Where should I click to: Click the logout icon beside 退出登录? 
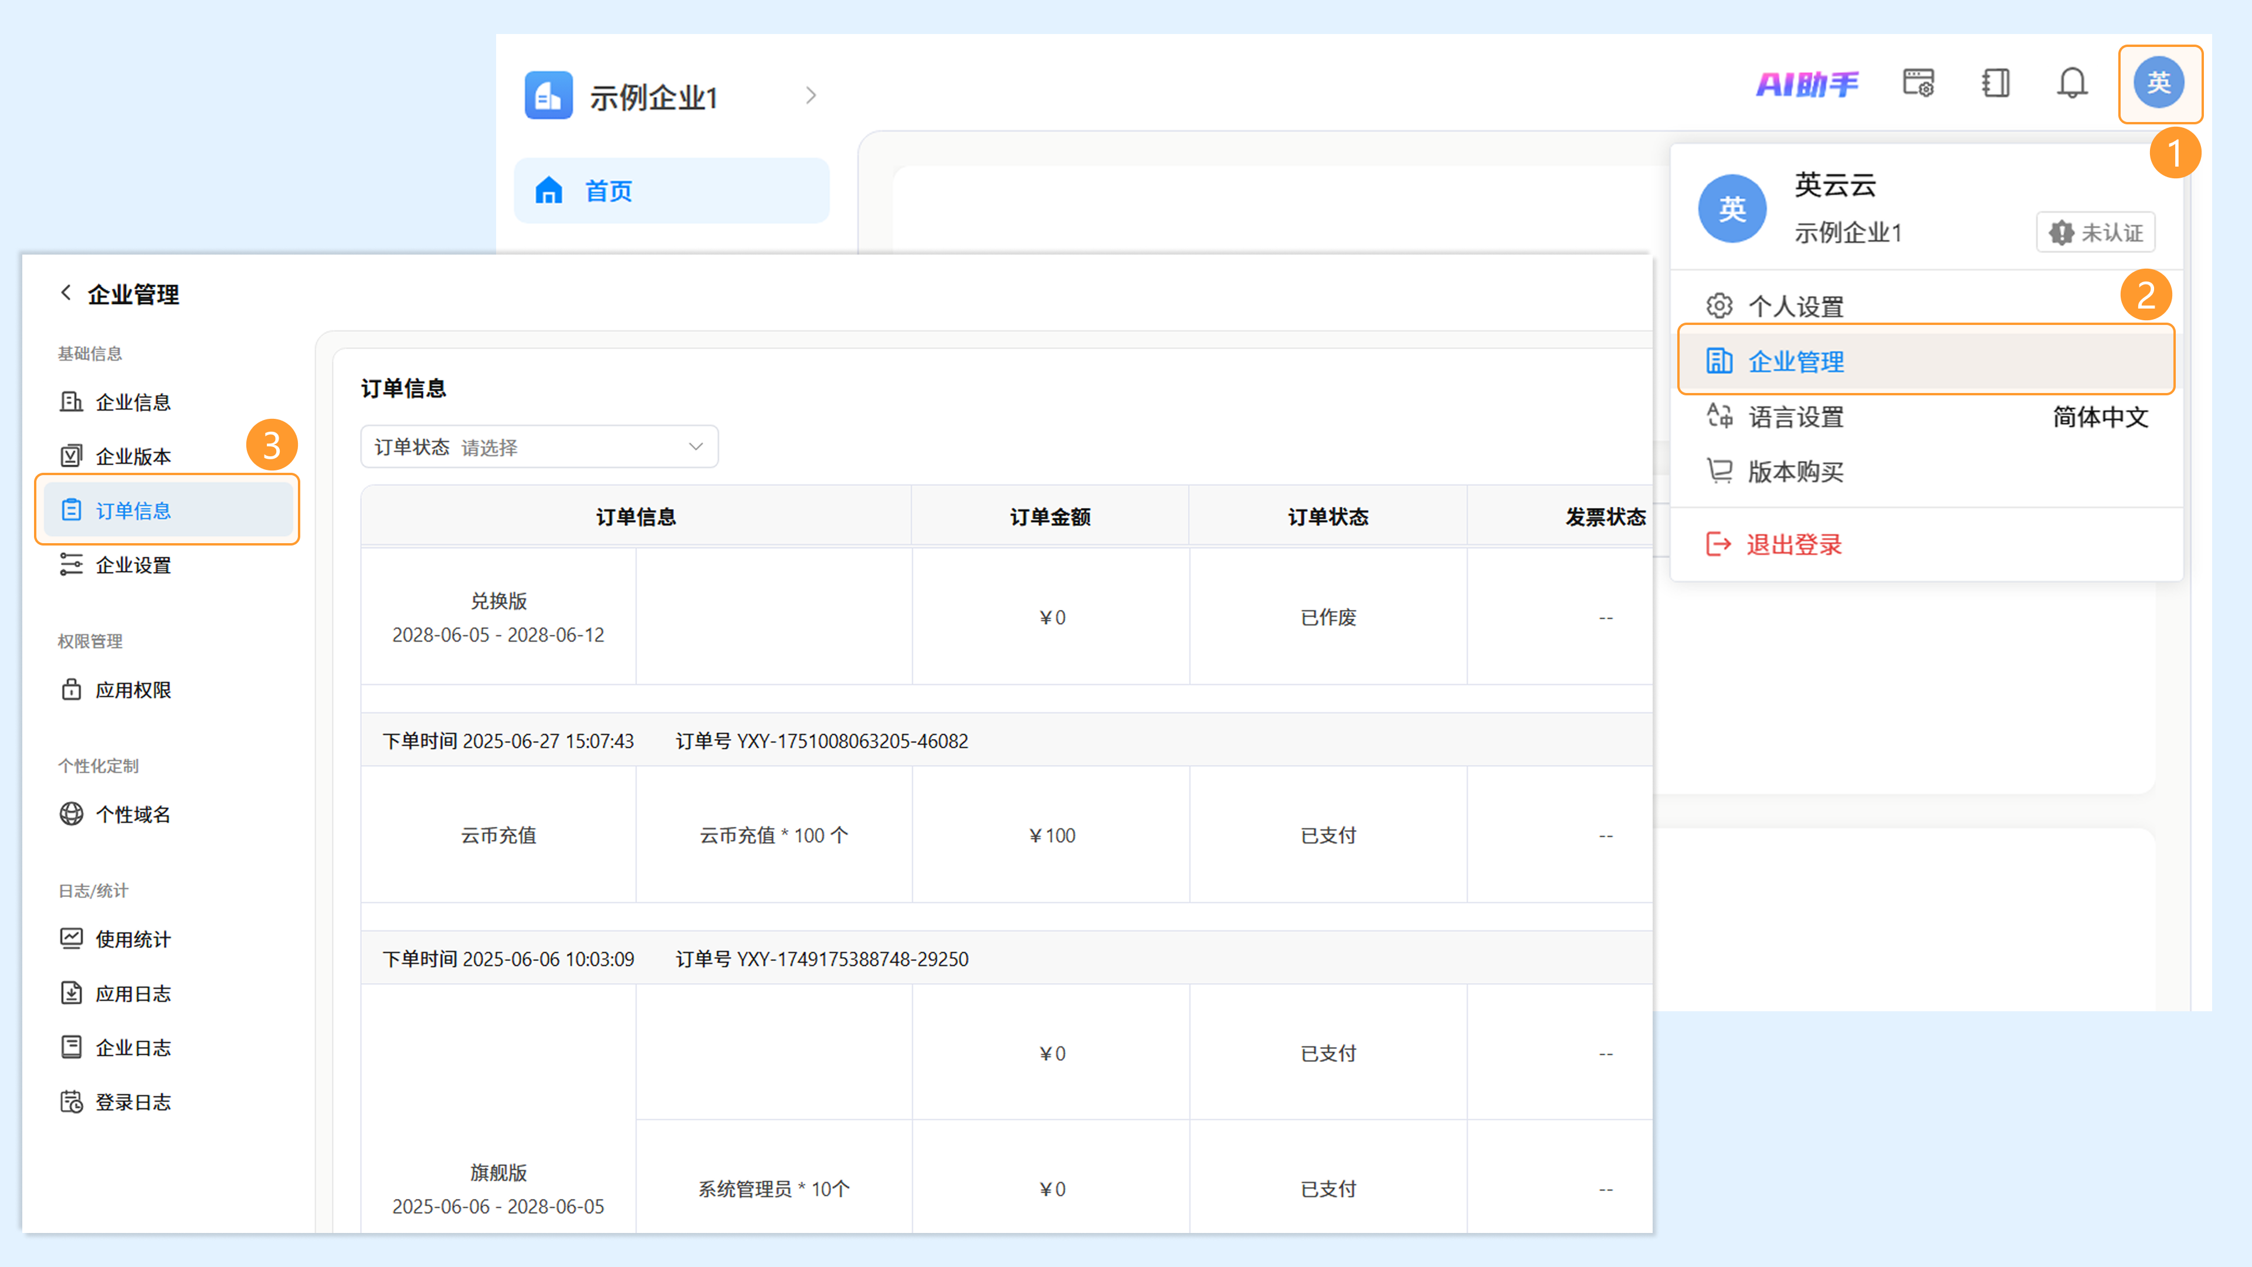pos(1719,544)
